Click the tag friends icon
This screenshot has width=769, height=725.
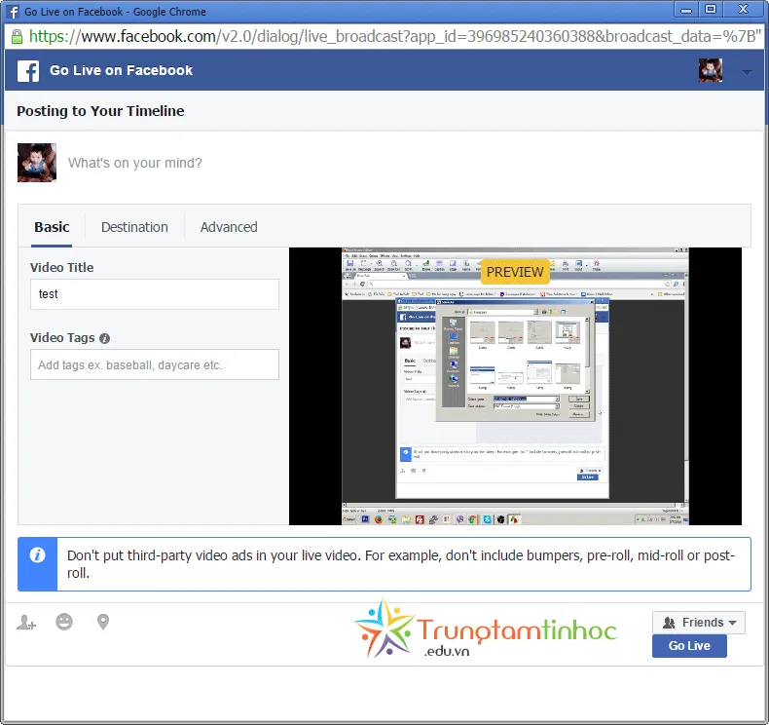[26, 622]
